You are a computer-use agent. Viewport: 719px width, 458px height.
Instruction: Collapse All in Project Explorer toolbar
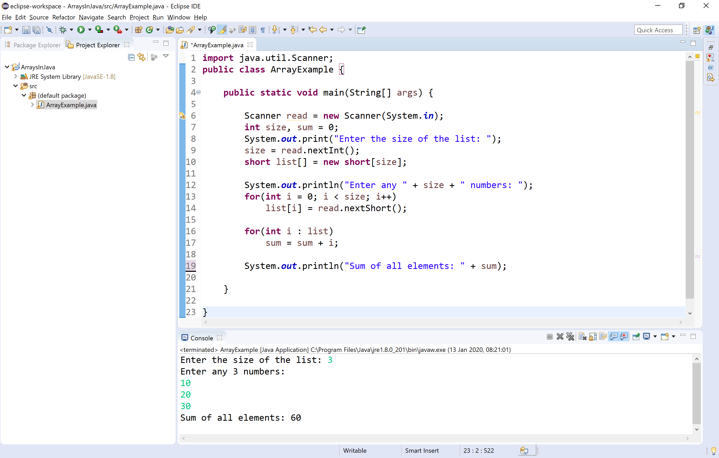131,57
